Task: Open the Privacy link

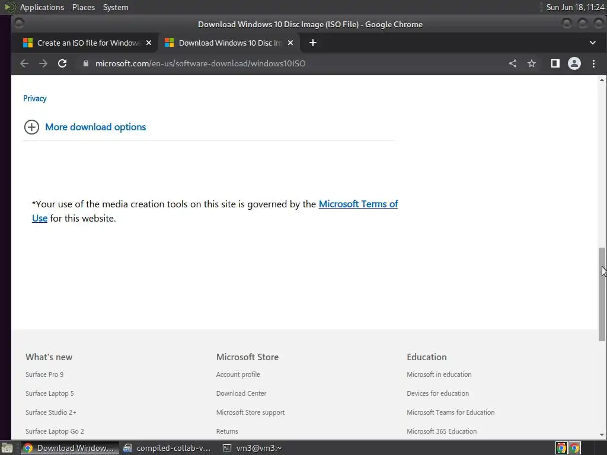Action: click(x=35, y=98)
